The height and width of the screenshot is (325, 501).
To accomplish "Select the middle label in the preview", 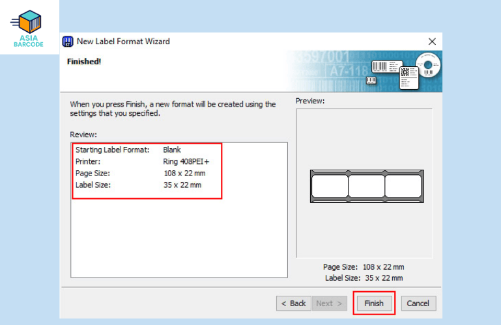I will click(x=365, y=186).
